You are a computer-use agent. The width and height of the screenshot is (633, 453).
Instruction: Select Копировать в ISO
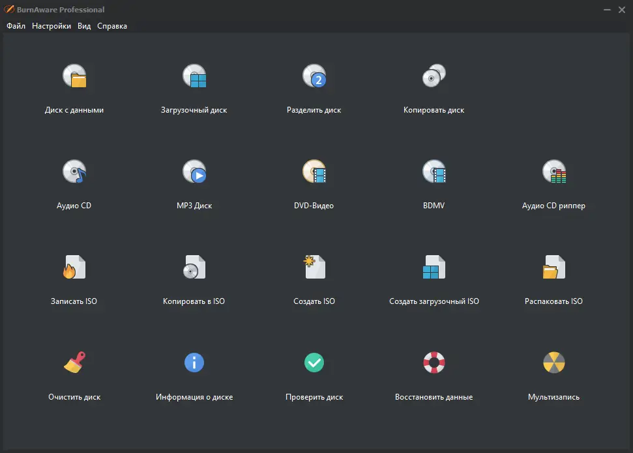tap(194, 279)
